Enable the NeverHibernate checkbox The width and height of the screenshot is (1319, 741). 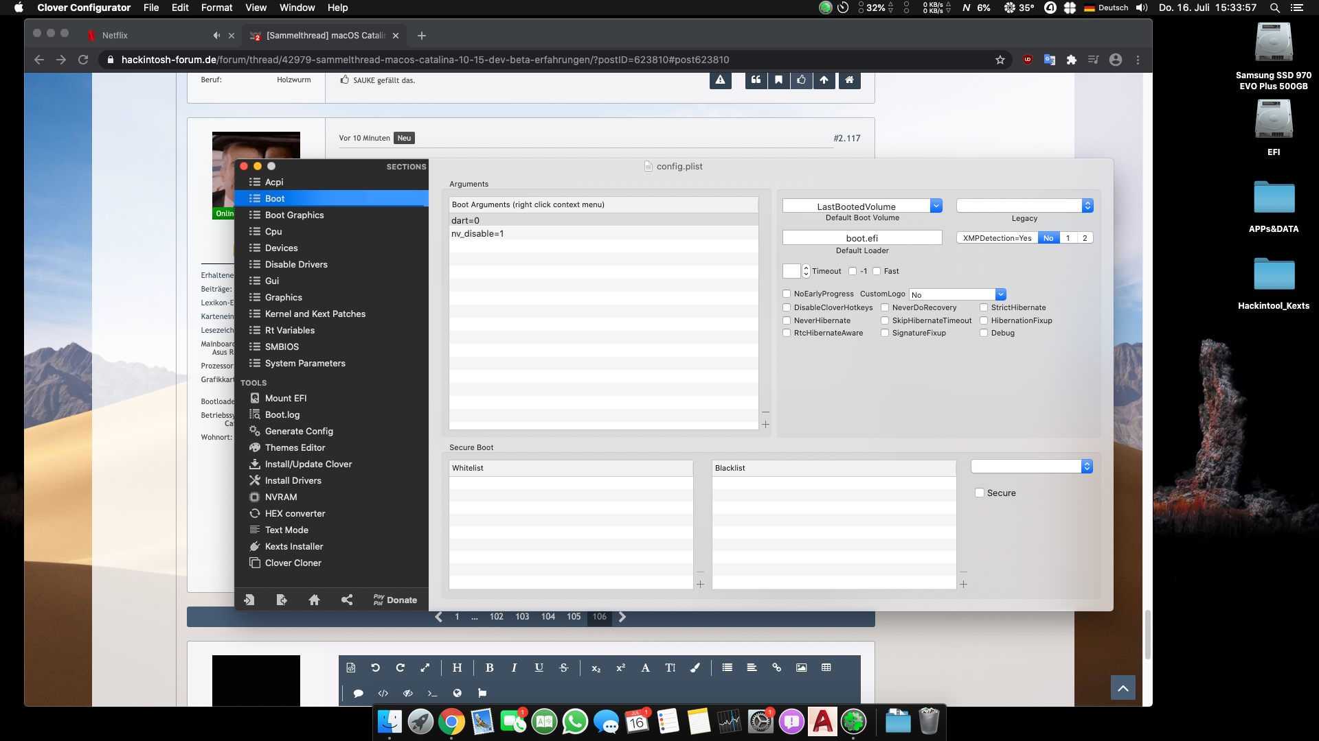pyautogui.click(x=787, y=320)
